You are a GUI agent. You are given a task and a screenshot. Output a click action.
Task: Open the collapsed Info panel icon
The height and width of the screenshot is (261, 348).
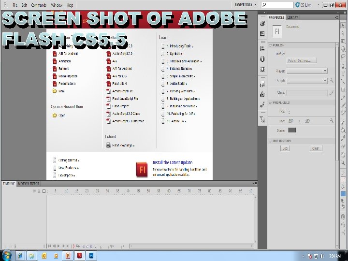[x=262, y=59]
